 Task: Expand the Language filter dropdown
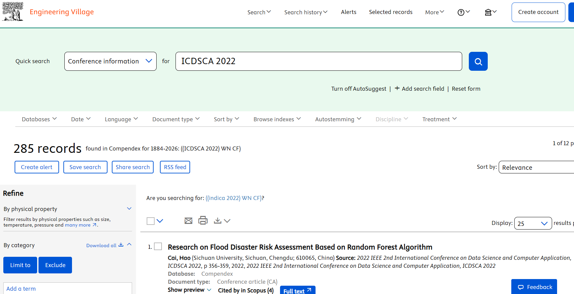tap(121, 119)
